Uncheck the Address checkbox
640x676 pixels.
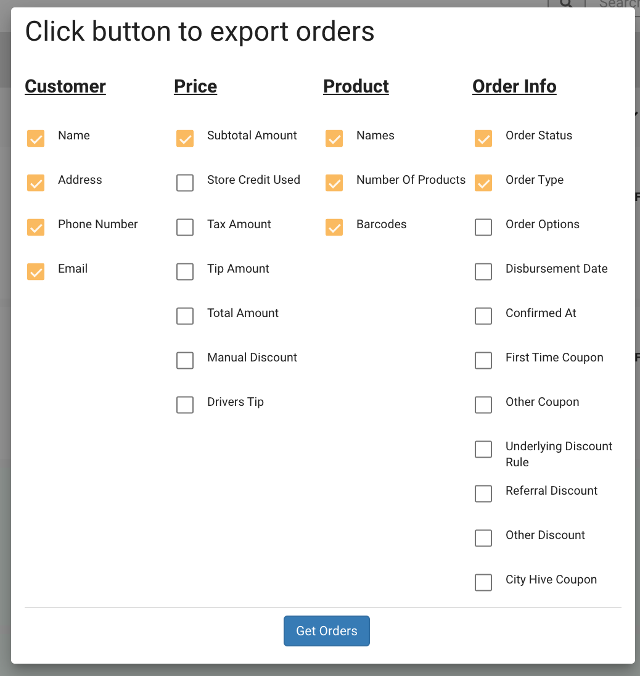click(36, 183)
